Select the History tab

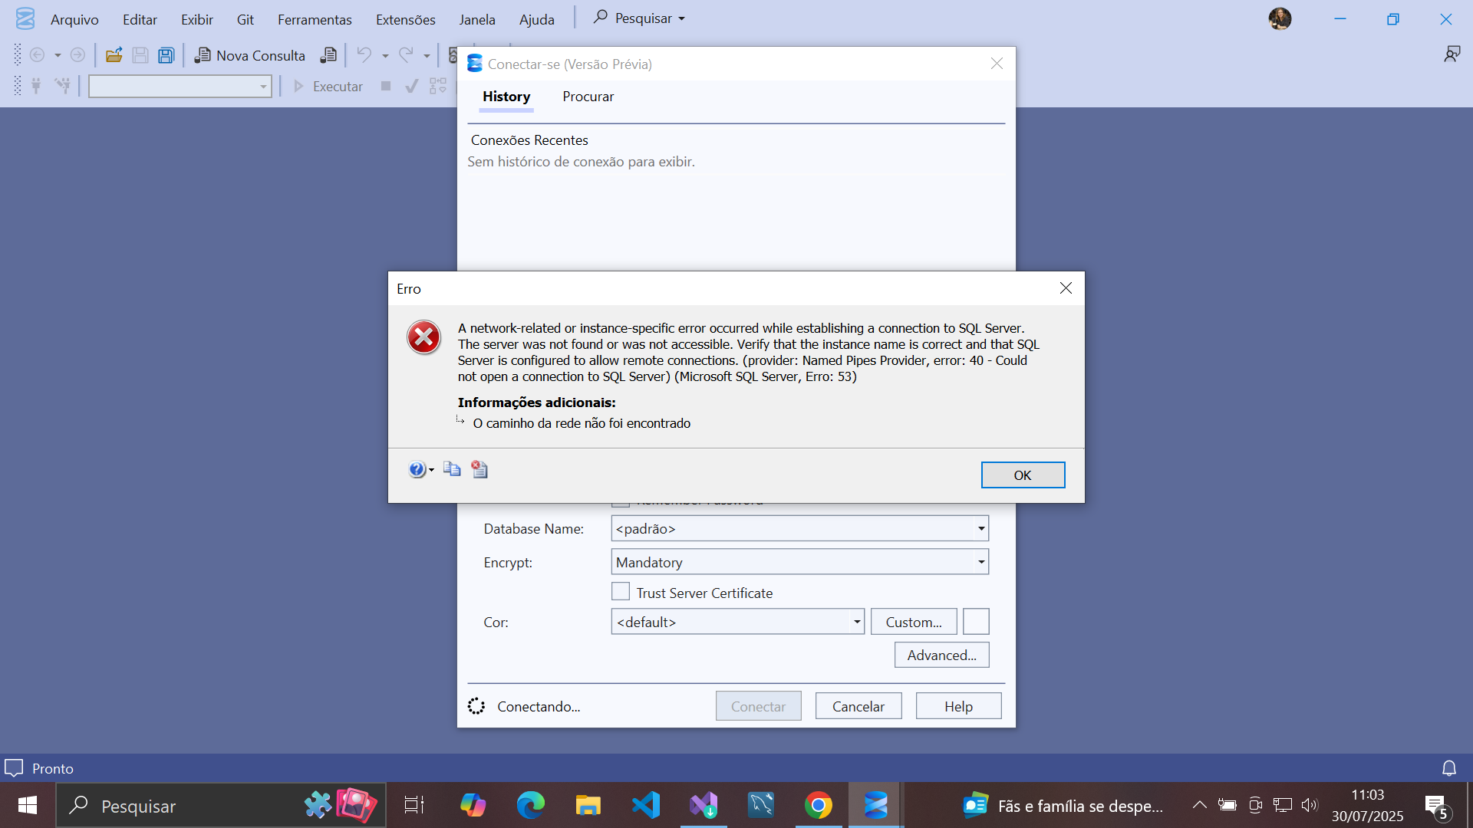pos(506,97)
